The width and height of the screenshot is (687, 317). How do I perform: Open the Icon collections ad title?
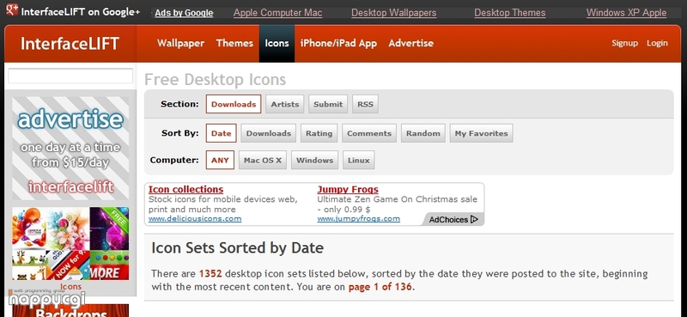pos(185,189)
